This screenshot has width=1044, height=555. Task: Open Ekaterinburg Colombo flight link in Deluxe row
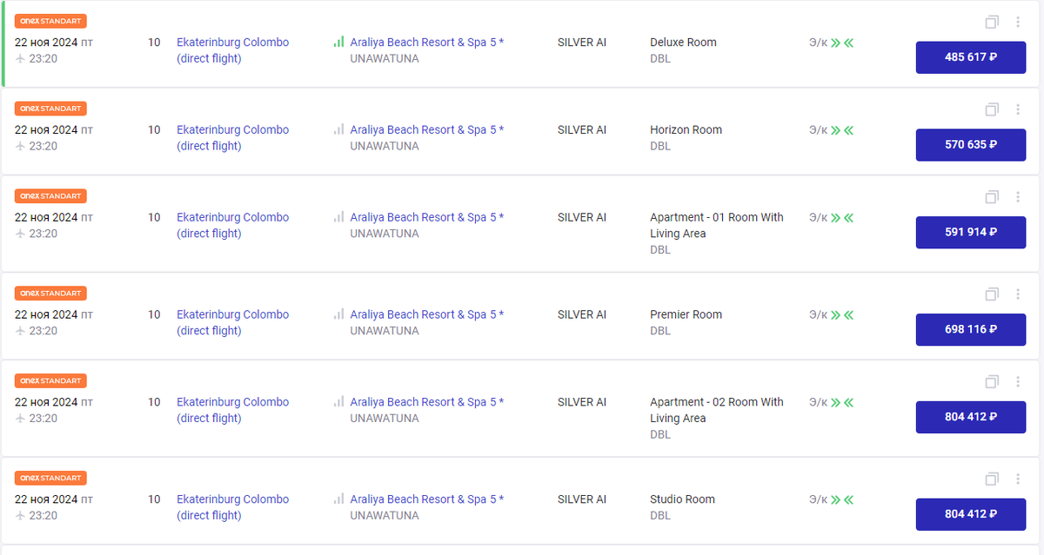tap(233, 50)
